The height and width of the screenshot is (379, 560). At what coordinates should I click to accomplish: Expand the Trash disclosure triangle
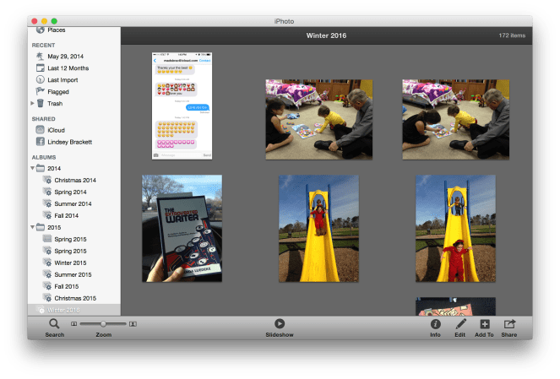coord(33,104)
